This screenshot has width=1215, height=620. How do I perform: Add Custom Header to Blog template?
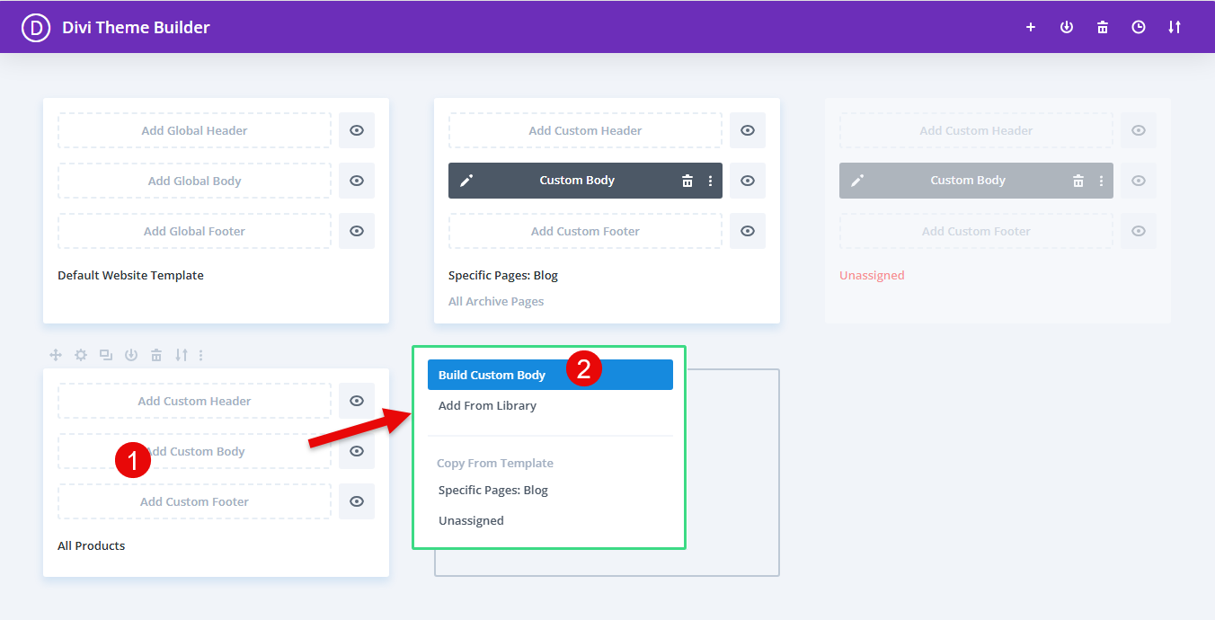coord(585,130)
